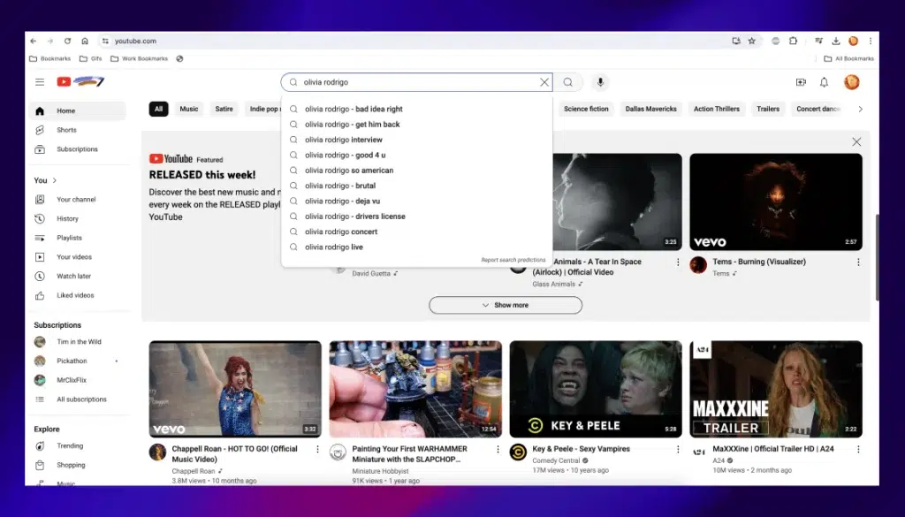905x517 pixels.
Task: Reload the page
Action: click(x=67, y=41)
